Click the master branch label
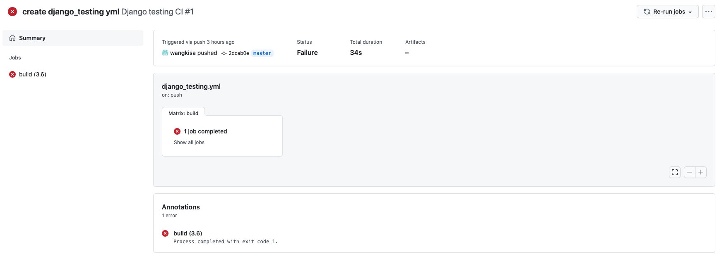This screenshot has height=266, width=717. [262, 53]
